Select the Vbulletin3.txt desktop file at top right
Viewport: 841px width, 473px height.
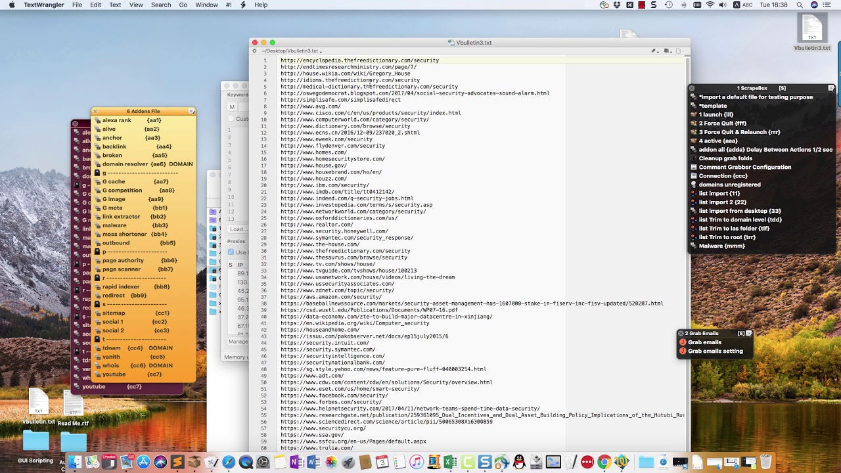(x=812, y=32)
